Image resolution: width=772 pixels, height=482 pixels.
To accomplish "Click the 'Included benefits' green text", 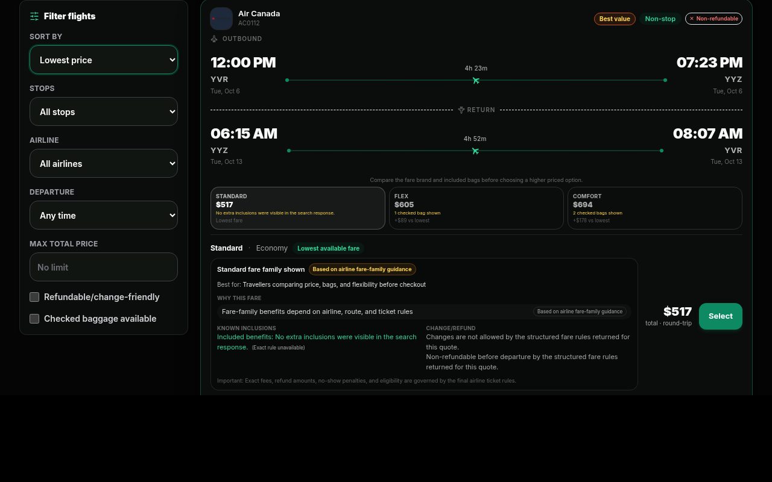I will 317,342.
